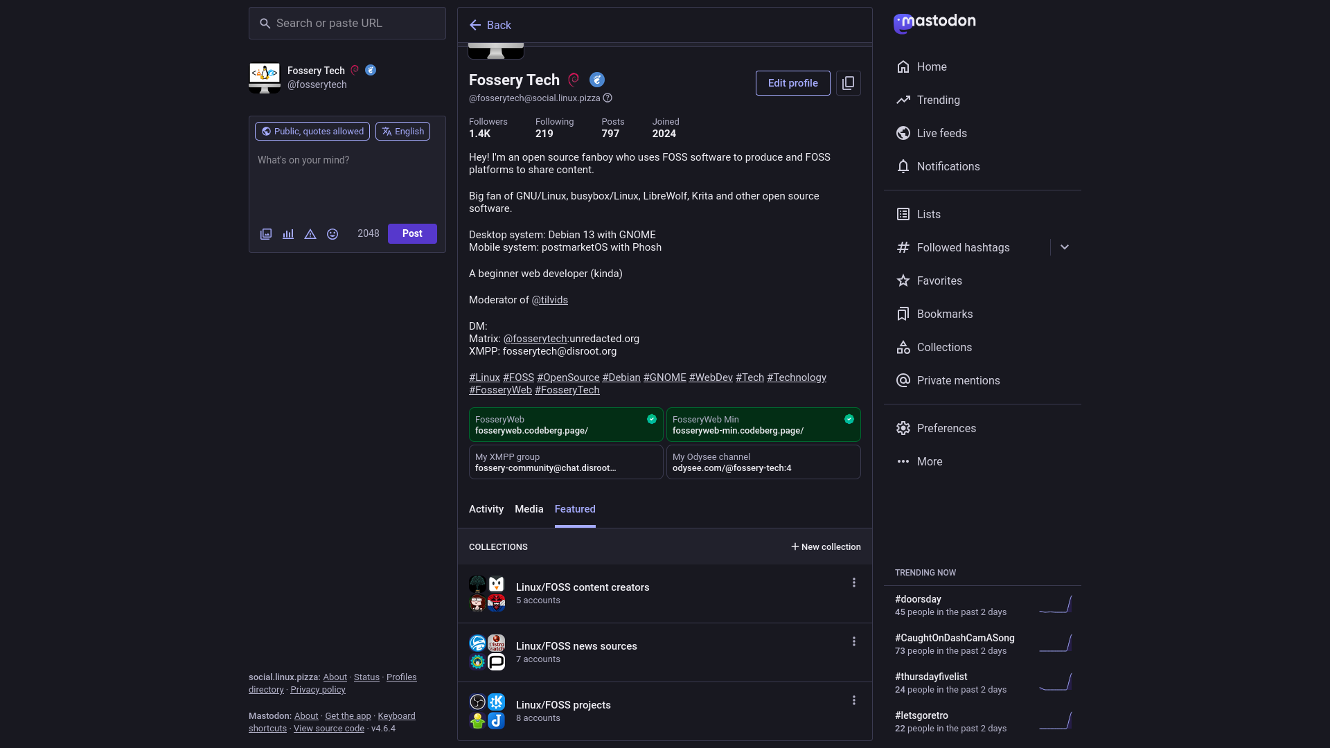Open the #OpenSource hashtag
Screen dimensions: 1330x748
click(x=568, y=377)
